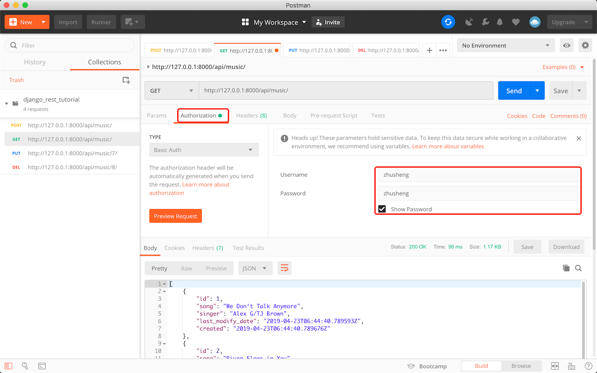This screenshot has height=373, width=597.
Task: Toggle the sidebar icon in status bar
Action: coord(8,366)
